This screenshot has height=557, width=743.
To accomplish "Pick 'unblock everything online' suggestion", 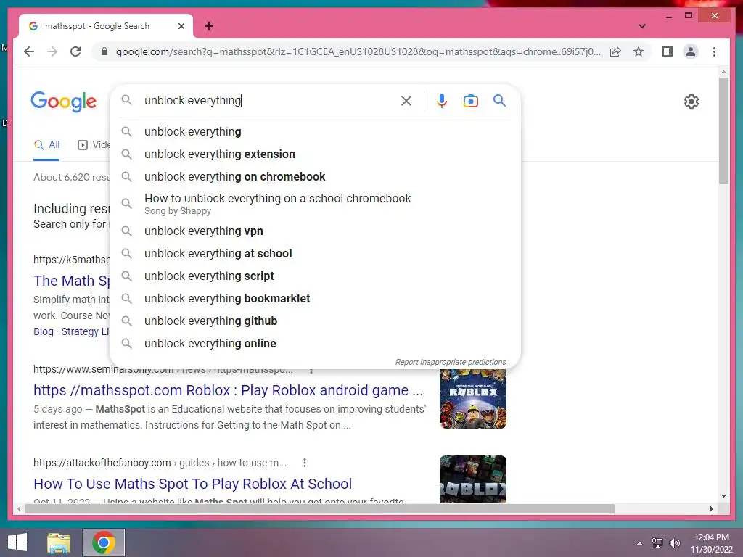I will pyautogui.click(x=315, y=343).
